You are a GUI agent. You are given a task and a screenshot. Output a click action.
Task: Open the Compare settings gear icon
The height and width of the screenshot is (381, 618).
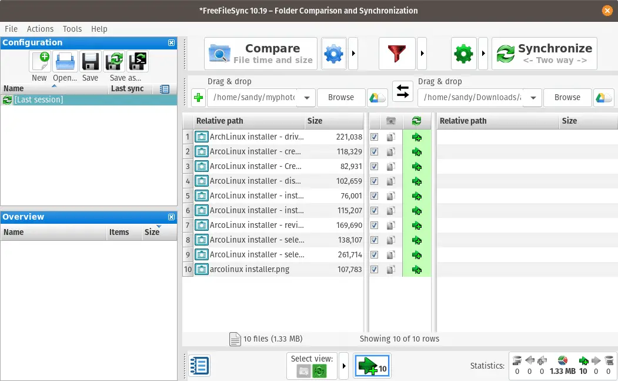click(x=333, y=53)
